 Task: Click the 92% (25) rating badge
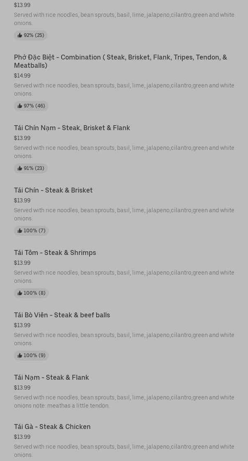tap(31, 35)
